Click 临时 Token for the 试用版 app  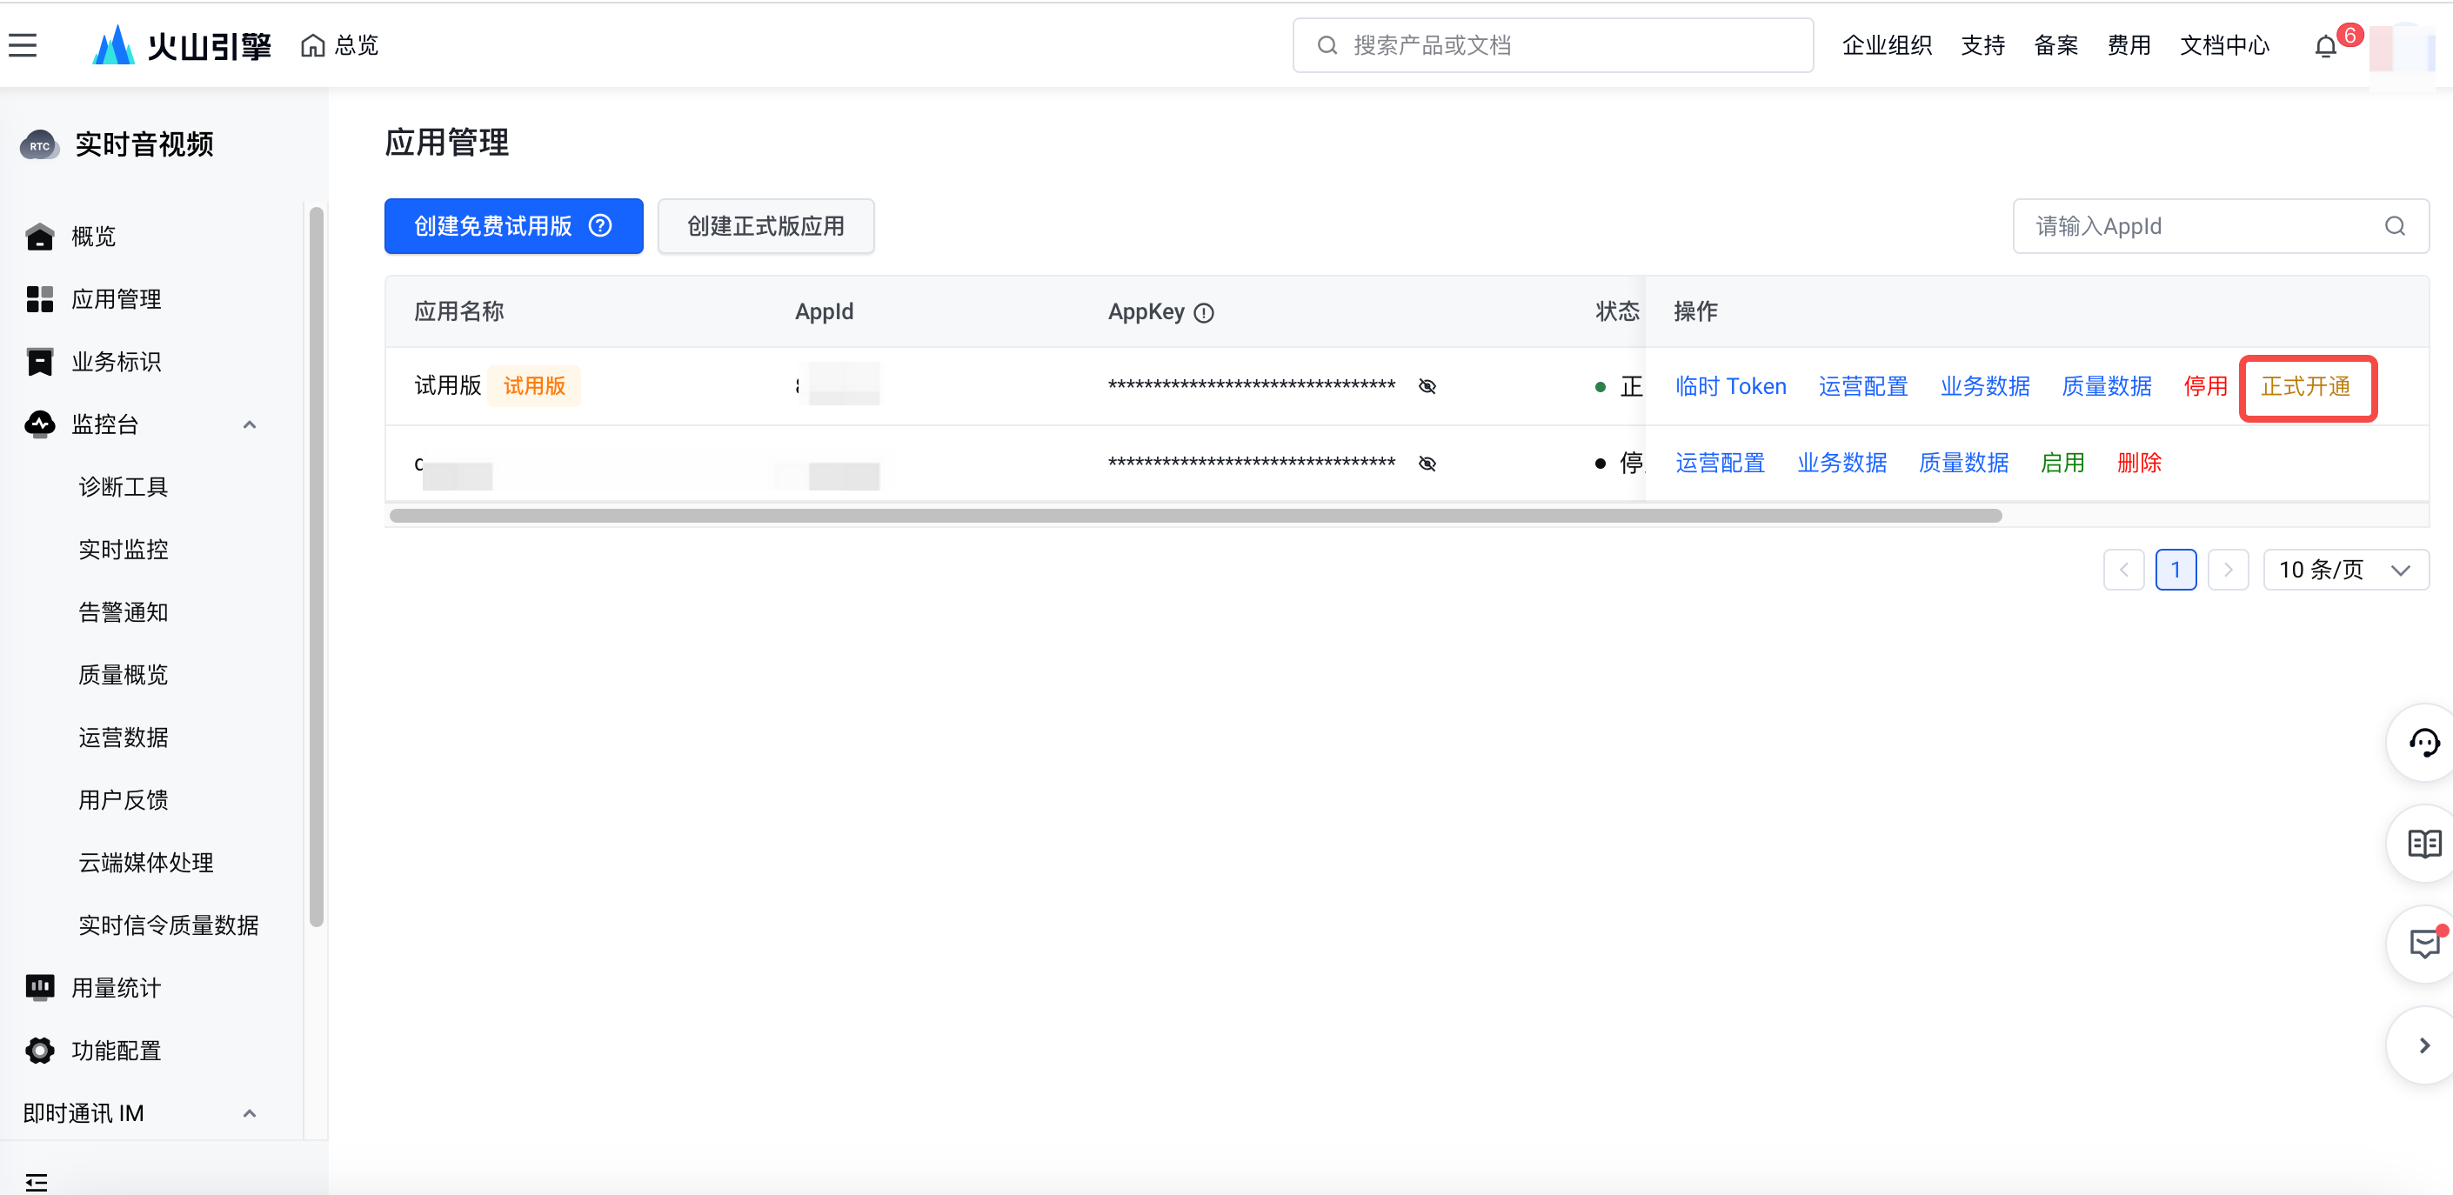[1730, 385]
